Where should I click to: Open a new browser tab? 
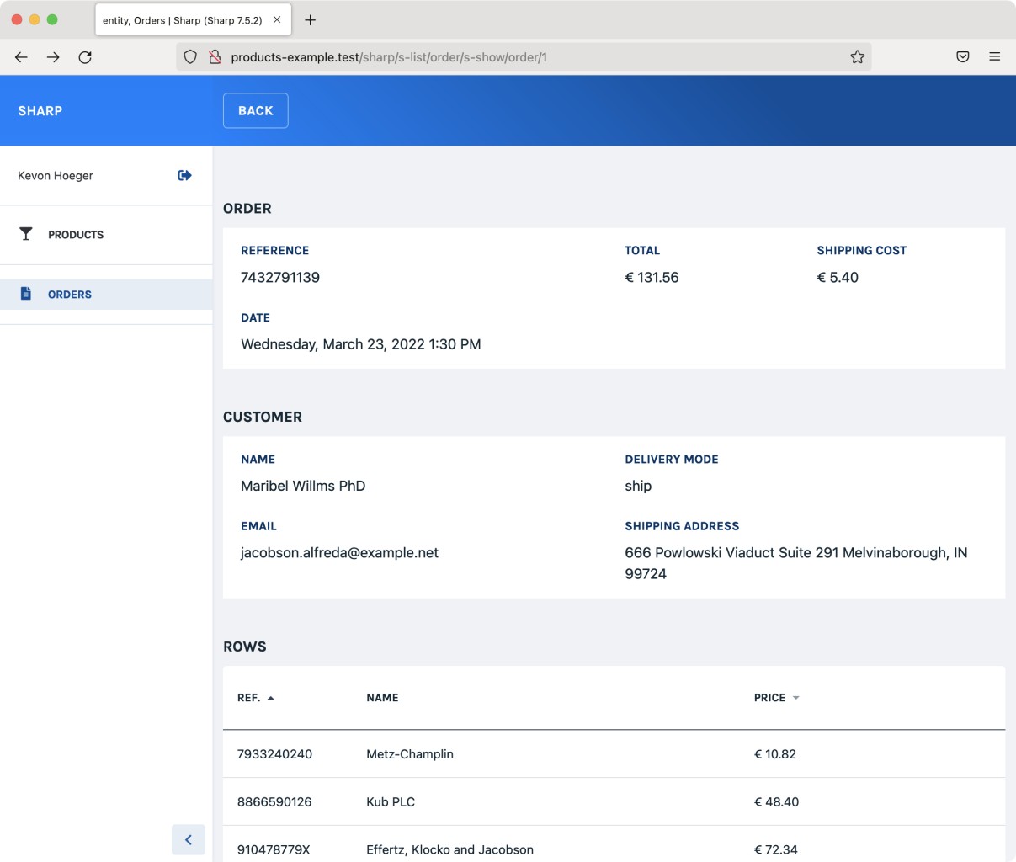[311, 20]
